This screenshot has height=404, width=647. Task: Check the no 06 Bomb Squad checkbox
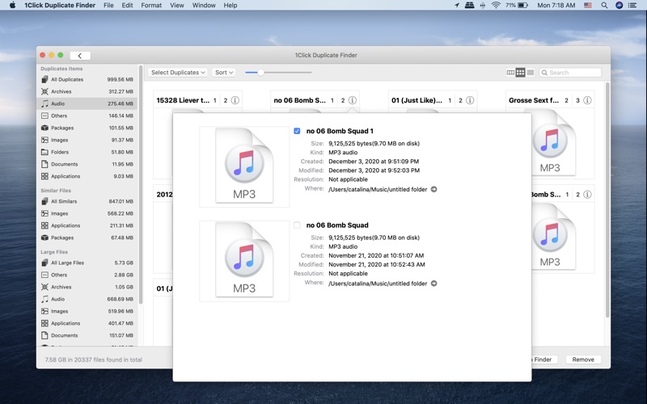(297, 225)
